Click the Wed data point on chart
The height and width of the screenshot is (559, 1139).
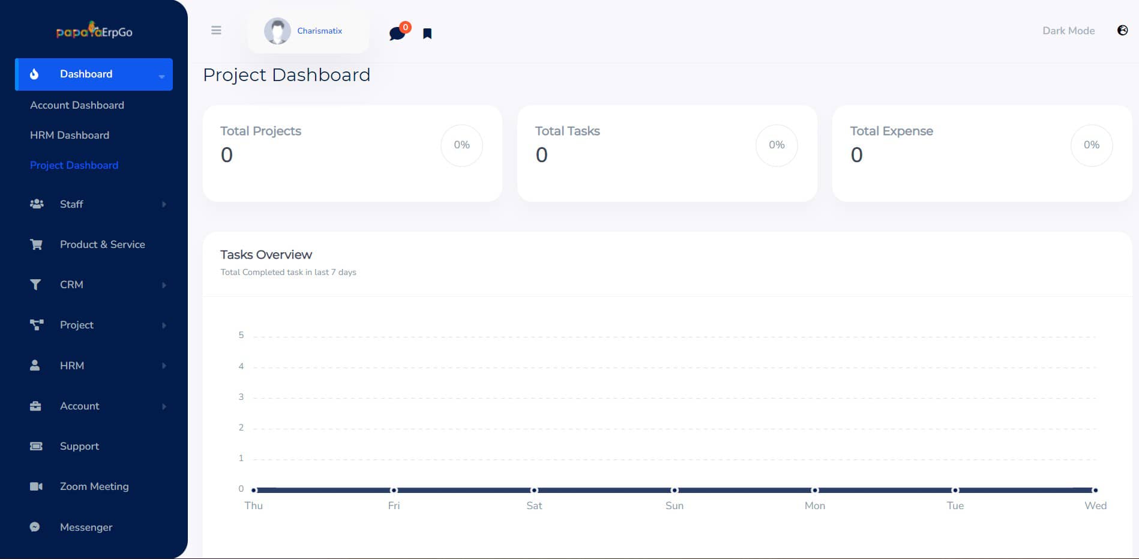point(1095,490)
